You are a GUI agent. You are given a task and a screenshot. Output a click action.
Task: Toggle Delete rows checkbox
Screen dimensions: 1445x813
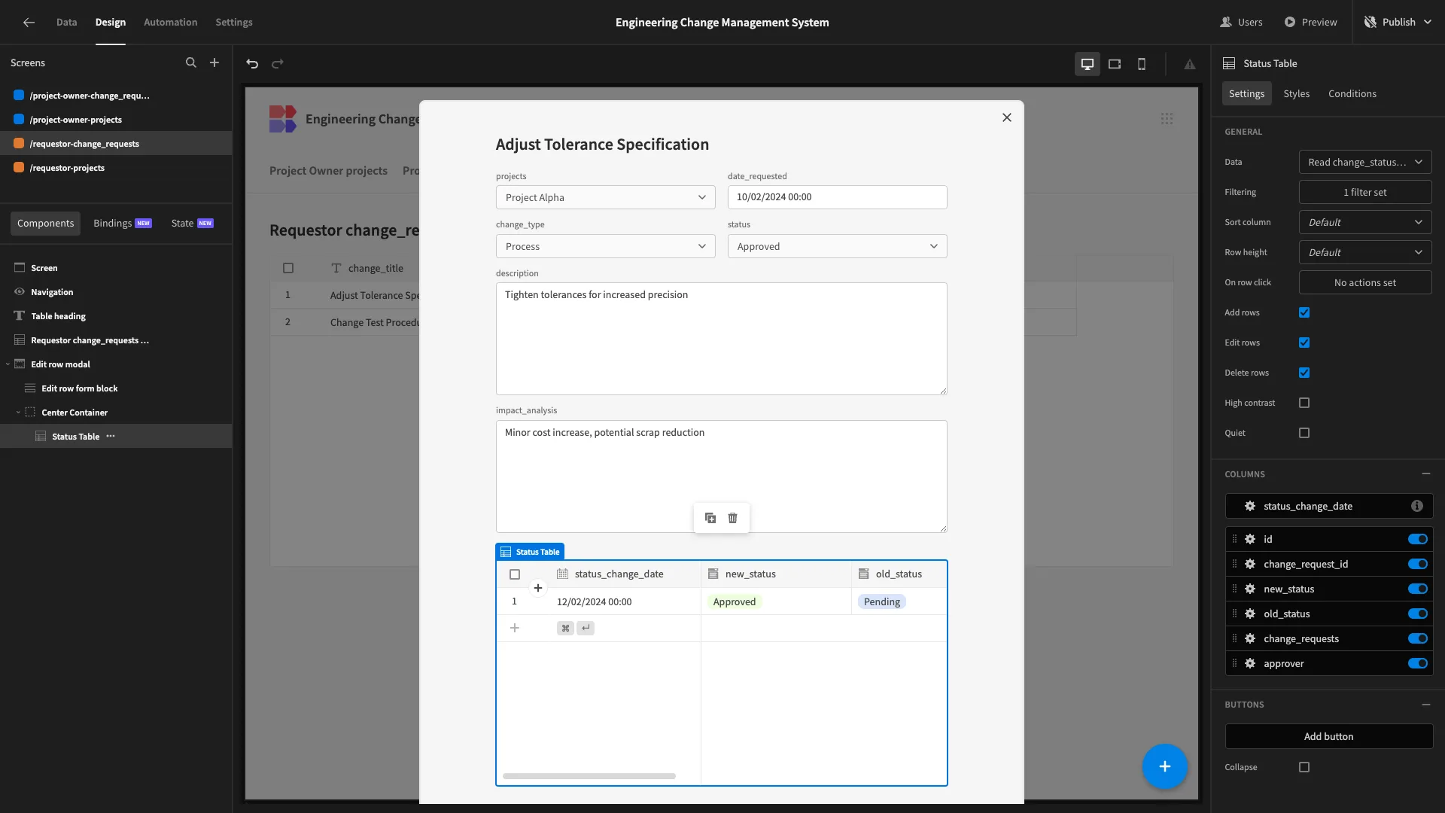(x=1304, y=373)
